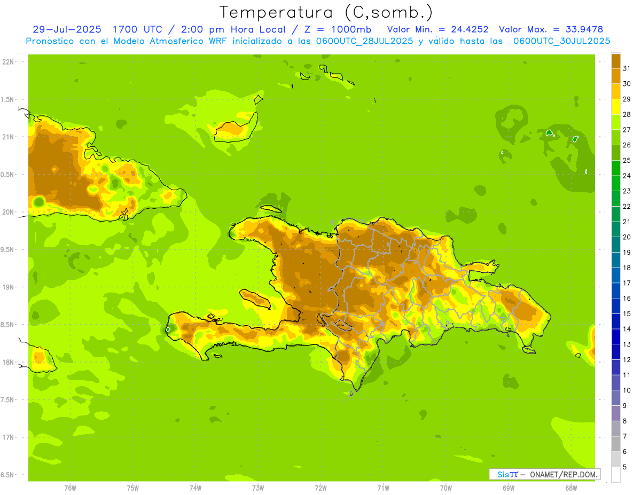
Task: Click the '20N' latitude label
Action: pos(7,212)
